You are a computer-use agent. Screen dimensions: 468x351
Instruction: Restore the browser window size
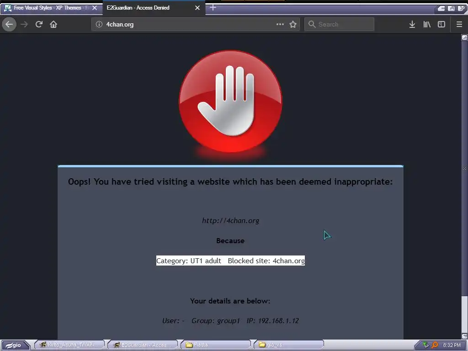tap(451, 8)
